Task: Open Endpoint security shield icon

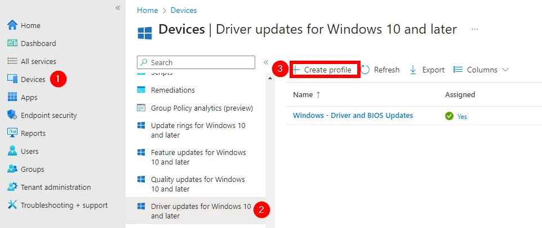Action: pos(12,116)
